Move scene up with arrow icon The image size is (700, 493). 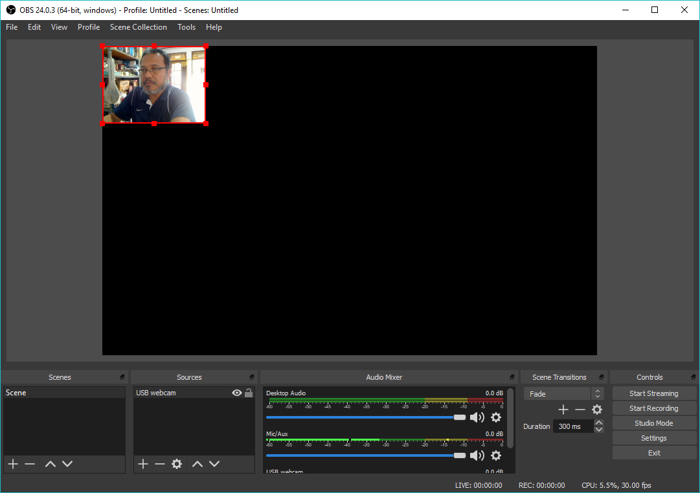point(51,464)
